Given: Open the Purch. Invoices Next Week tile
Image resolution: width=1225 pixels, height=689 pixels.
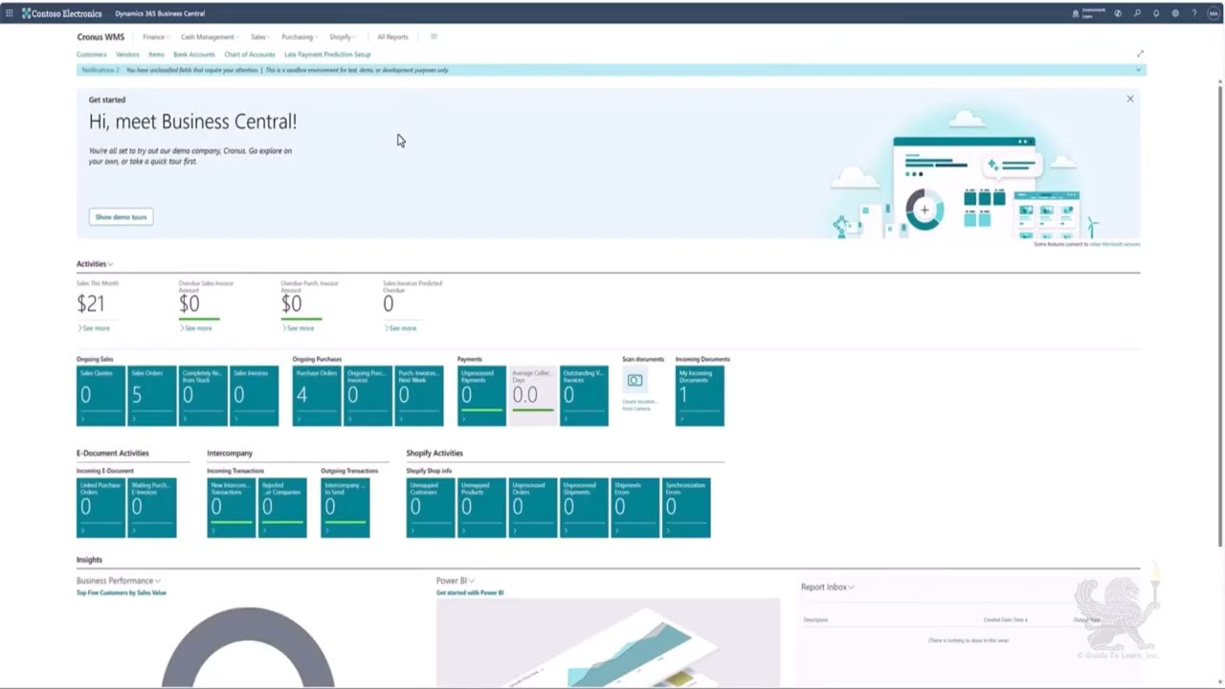Looking at the screenshot, I should (419, 395).
